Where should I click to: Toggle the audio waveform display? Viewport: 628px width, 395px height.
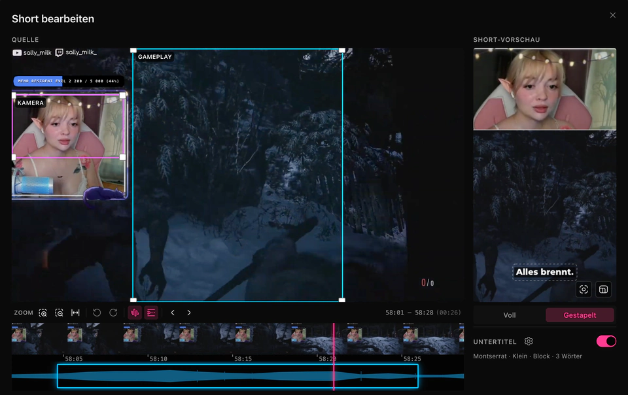tap(135, 313)
